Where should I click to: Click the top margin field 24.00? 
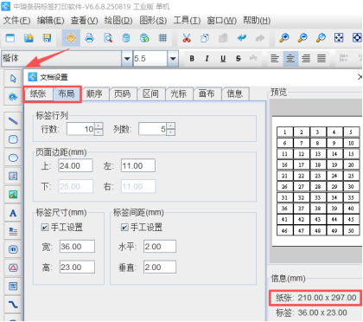click(x=75, y=165)
